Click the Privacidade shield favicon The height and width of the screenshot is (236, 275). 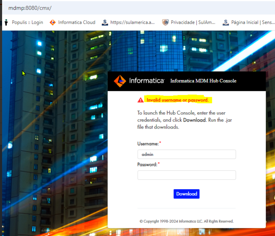click(x=165, y=22)
